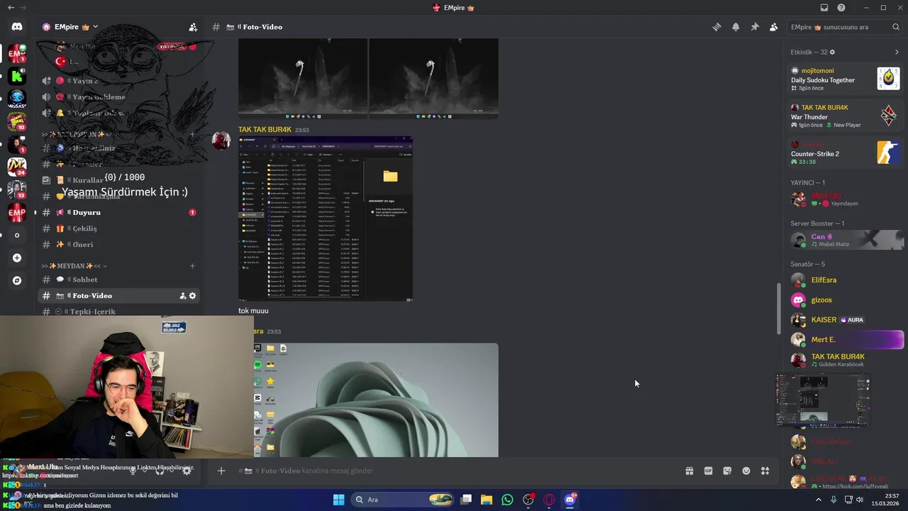This screenshot has width=908, height=511.
Task: Open the server icon with badge 24
Action: click(x=17, y=167)
